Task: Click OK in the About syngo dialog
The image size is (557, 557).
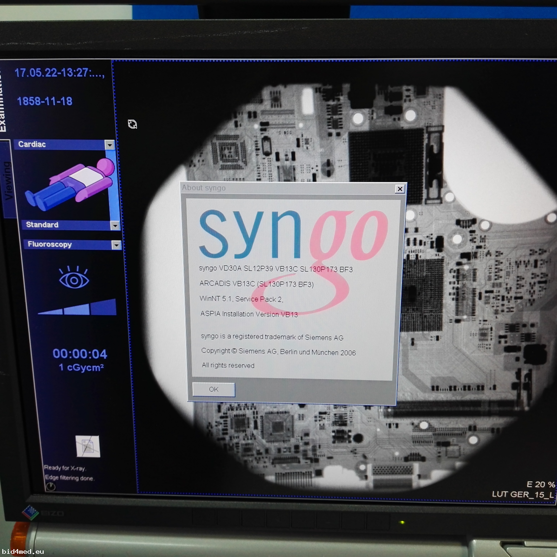Action: click(x=214, y=389)
